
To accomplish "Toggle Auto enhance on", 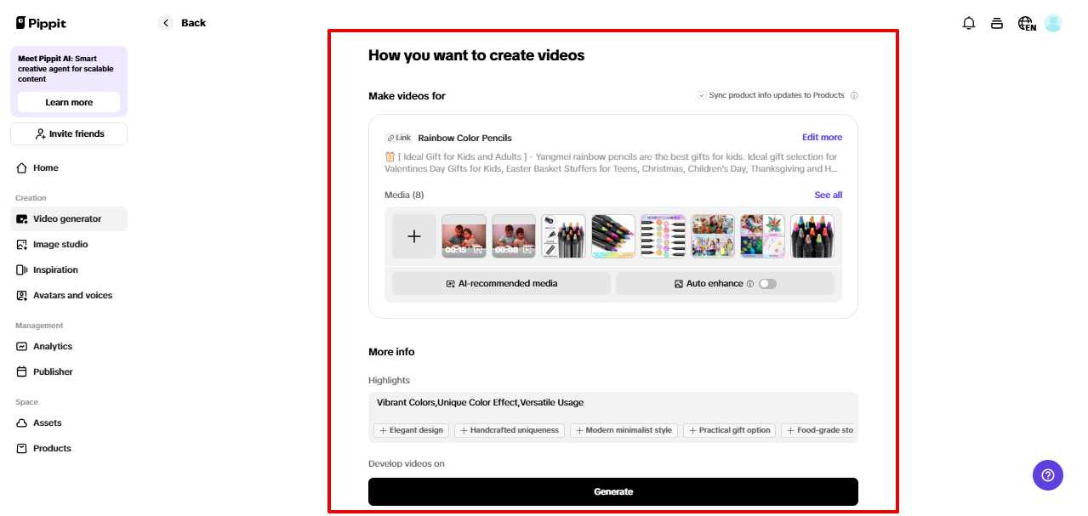I will [x=768, y=283].
